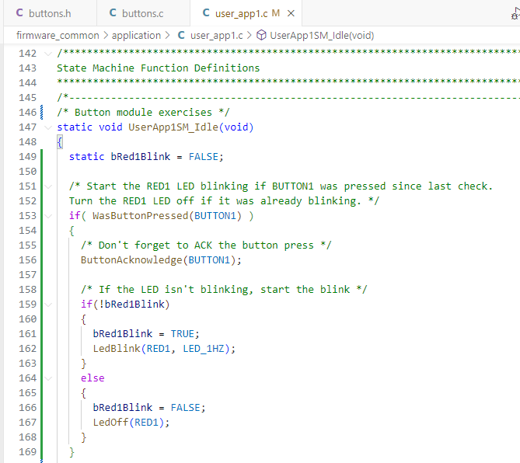This screenshot has width=520, height=463.
Task: Close the user_app1.c tab
Action: (x=291, y=13)
